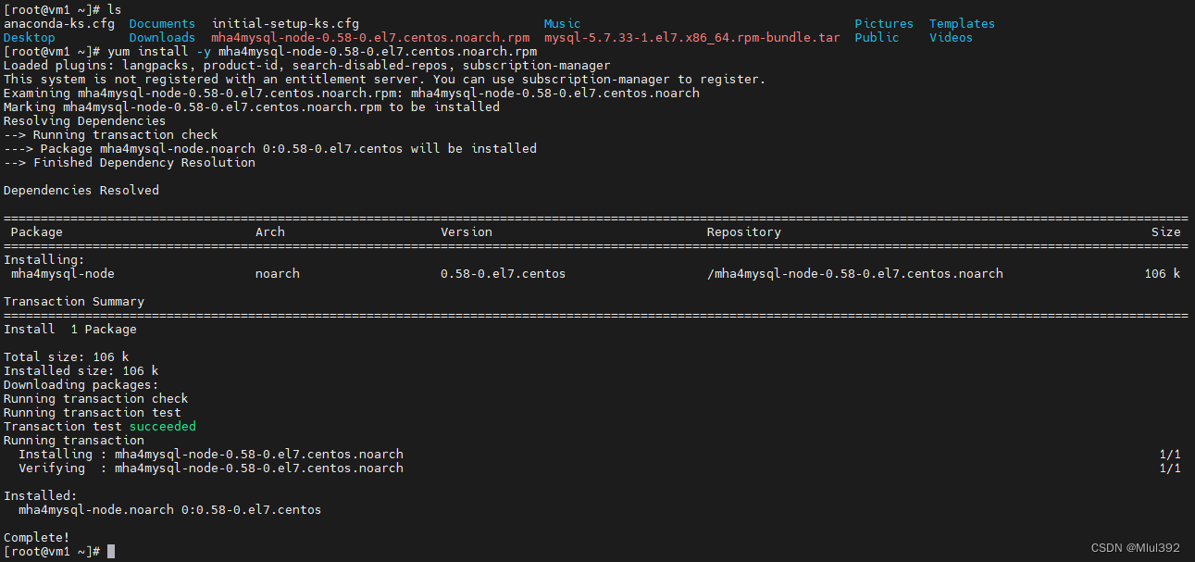Viewport: 1195px width, 562px height.
Task: Click the green Transaction test succeeded text
Action: coord(162,426)
